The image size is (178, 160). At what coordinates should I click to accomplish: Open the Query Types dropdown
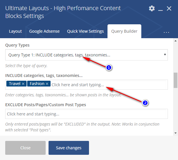point(86,54)
